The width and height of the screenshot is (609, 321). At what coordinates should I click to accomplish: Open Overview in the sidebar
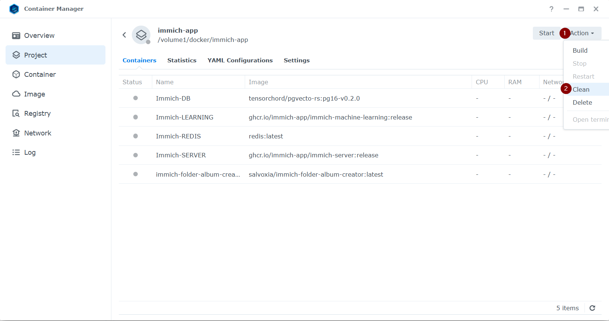click(56, 36)
